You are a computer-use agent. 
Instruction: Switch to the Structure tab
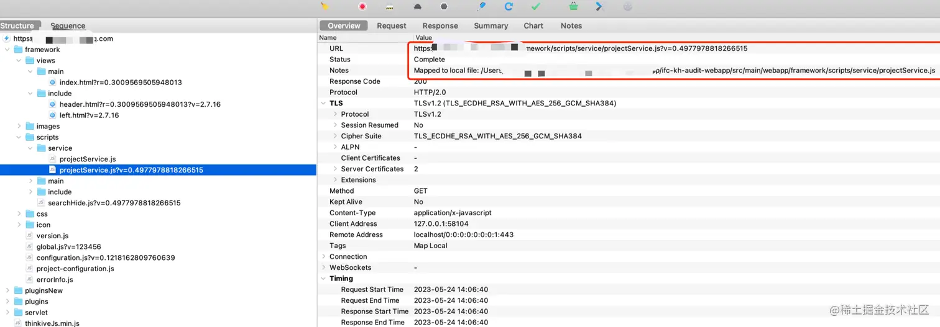19,25
